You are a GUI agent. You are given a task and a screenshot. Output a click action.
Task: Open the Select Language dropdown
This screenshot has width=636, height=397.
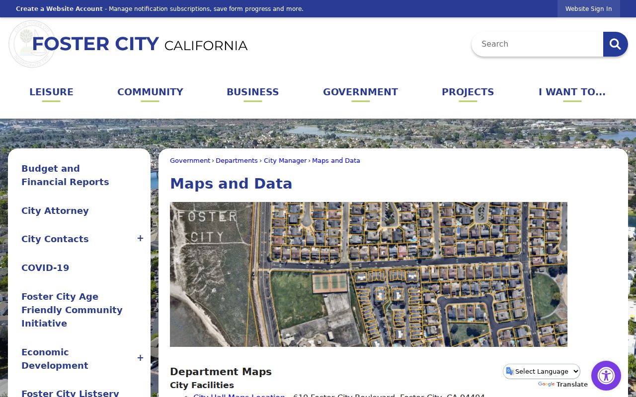(x=542, y=371)
